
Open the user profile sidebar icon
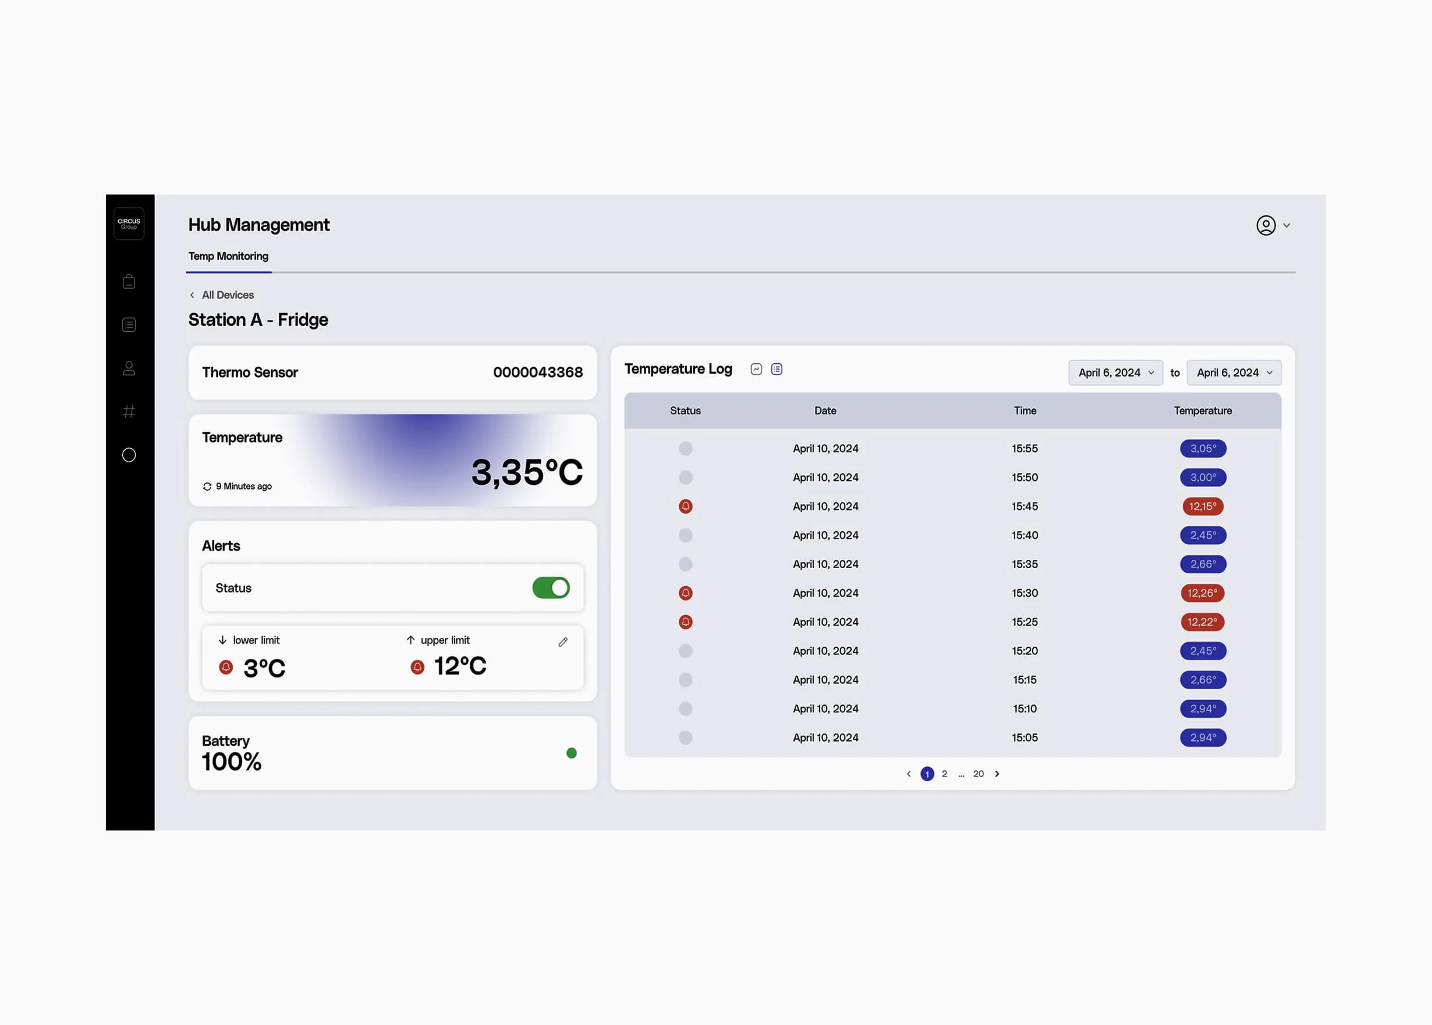tap(129, 368)
